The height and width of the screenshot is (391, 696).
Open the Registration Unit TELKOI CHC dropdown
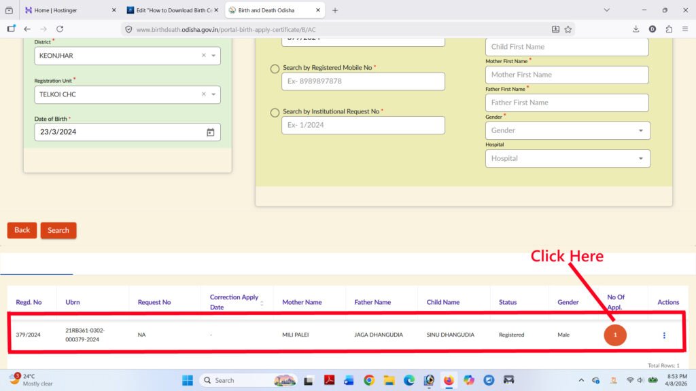point(213,94)
